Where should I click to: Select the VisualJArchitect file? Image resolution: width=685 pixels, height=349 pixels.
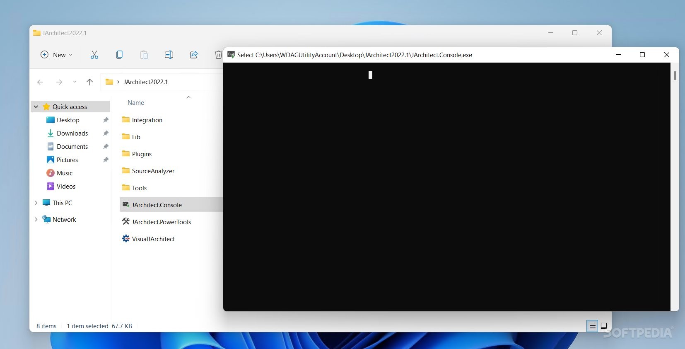[153, 239]
